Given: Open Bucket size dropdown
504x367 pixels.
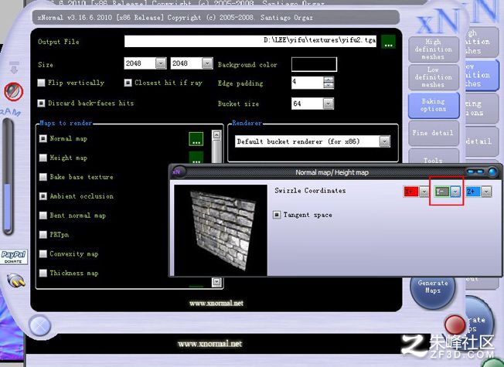Looking at the screenshot, I should coord(329,104).
